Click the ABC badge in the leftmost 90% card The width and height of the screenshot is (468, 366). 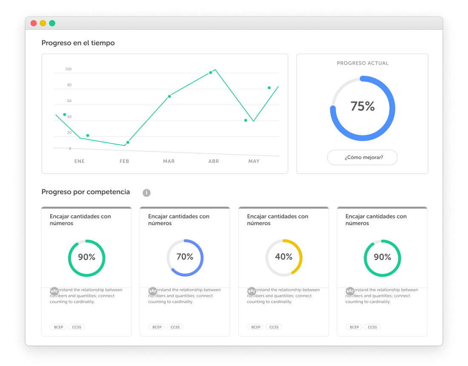pos(54,291)
